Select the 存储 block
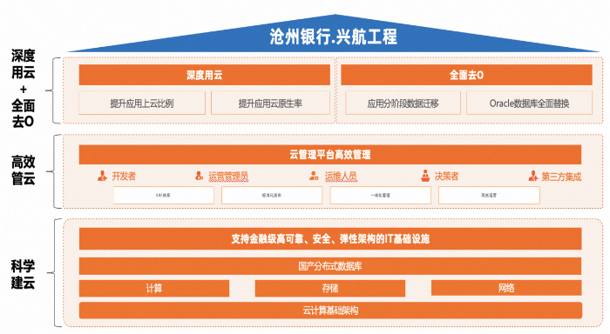 coord(330,288)
